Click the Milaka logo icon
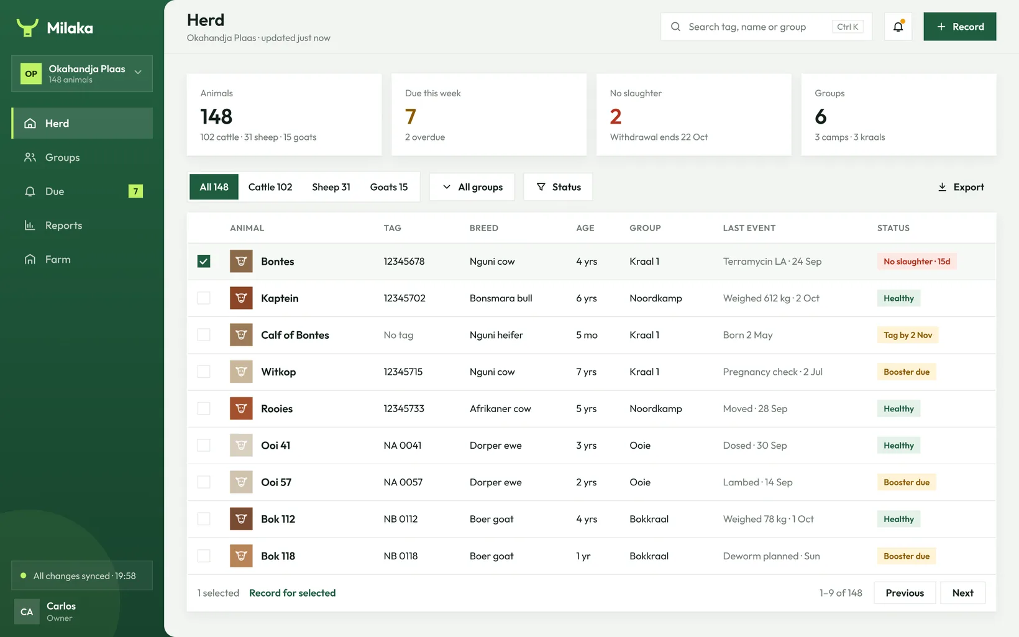Image resolution: width=1019 pixels, height=637 pixels. coord(27,27)
